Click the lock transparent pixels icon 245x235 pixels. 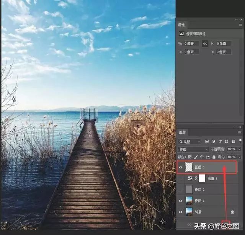click(190, 157)
